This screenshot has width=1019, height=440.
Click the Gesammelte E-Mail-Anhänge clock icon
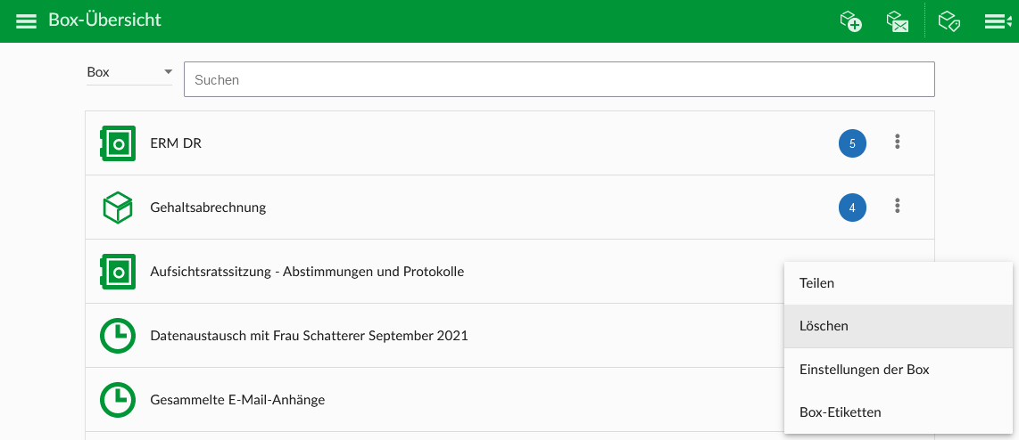point(118,400)
